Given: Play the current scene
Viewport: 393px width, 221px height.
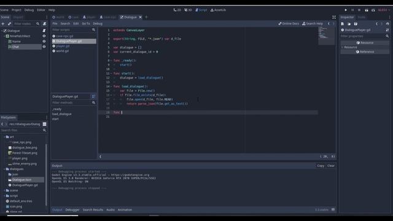Looking at the screenshot, I should (x=367, y=10).
